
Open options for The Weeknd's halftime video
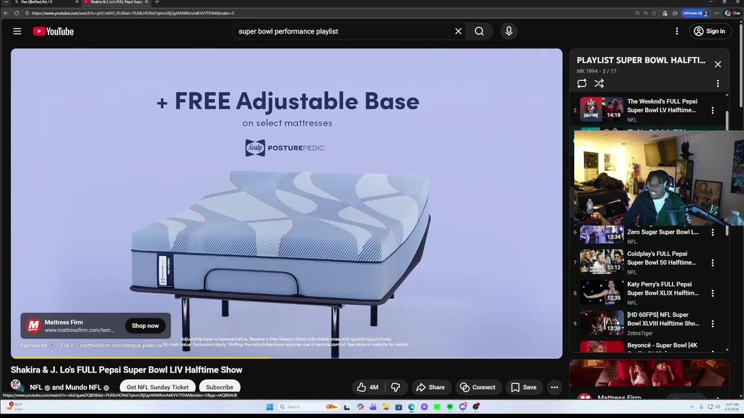(713, 110)
